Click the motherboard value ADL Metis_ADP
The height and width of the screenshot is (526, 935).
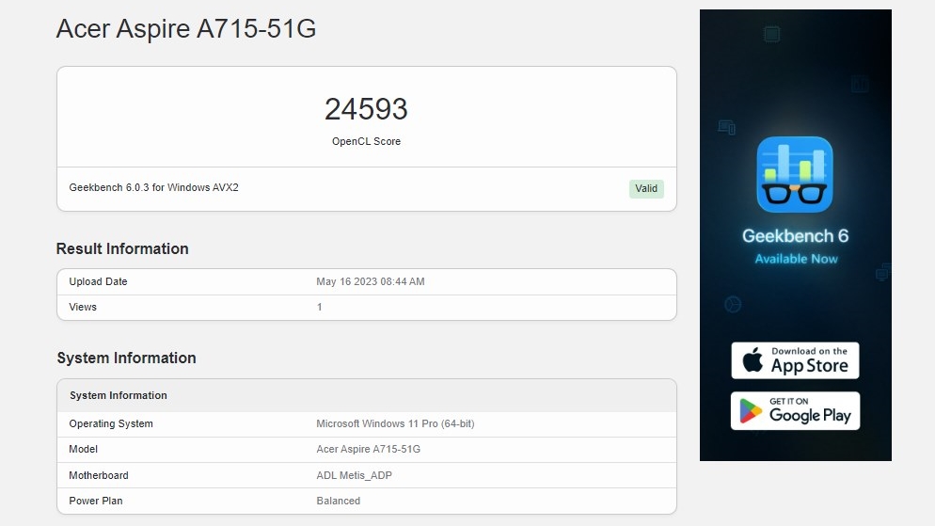point(355,475)
